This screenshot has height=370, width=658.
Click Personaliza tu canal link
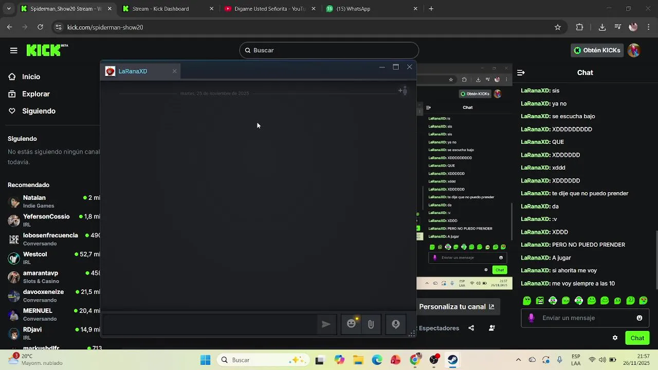pos(456,307)
